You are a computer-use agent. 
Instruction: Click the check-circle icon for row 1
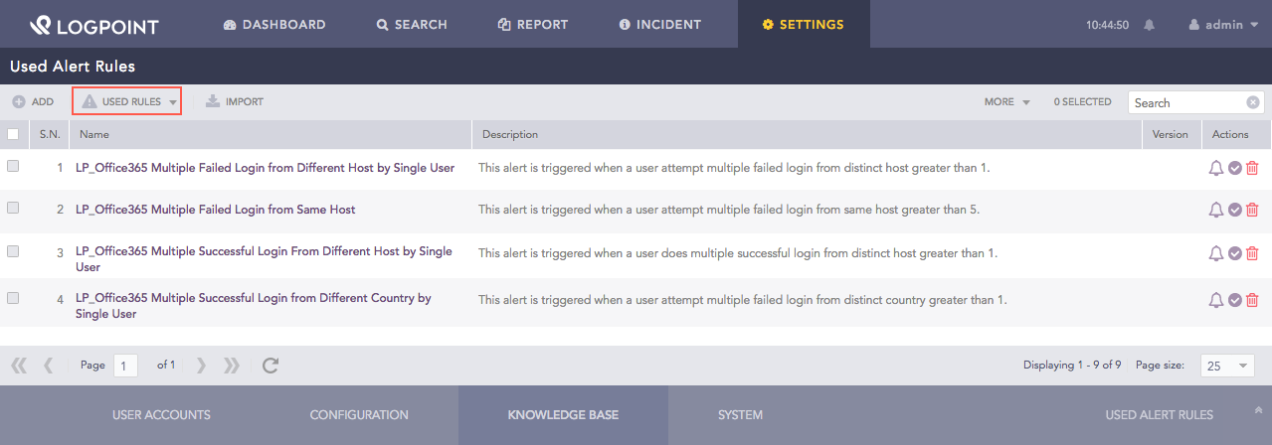tap(1234, 168)
